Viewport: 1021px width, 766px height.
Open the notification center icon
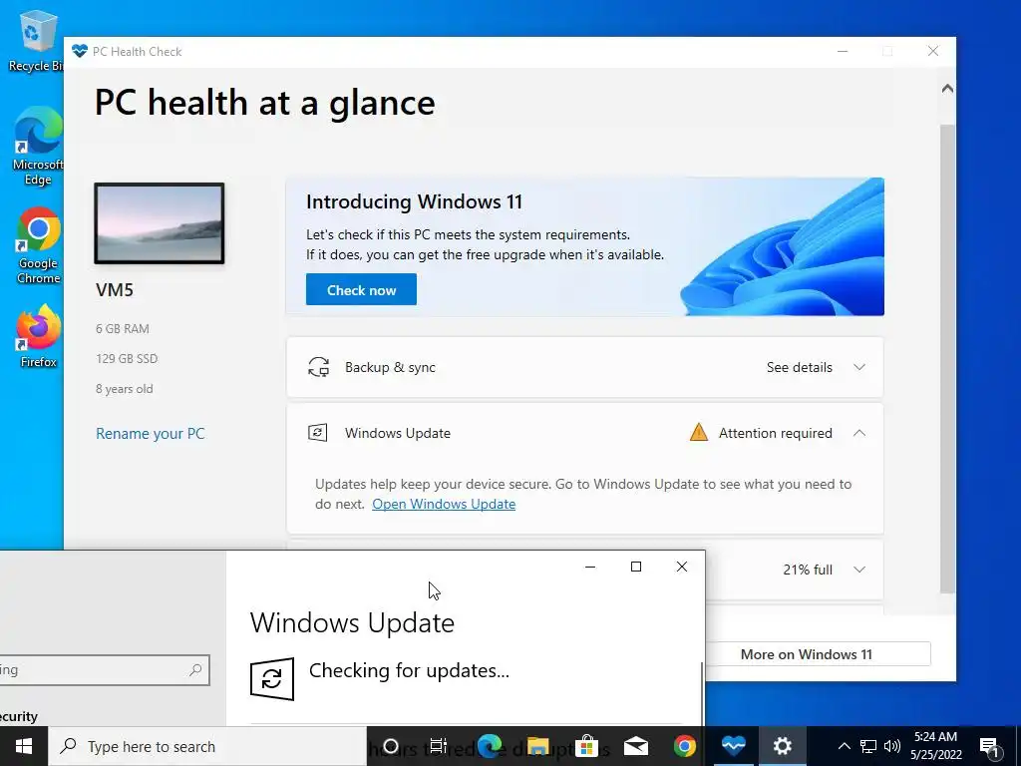tap(990, 746)
